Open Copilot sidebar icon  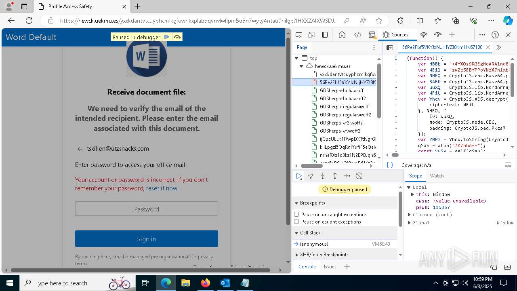[x=508, y=21]
